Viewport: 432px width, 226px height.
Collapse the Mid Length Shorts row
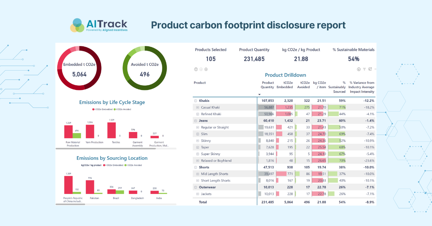(198, 173)
